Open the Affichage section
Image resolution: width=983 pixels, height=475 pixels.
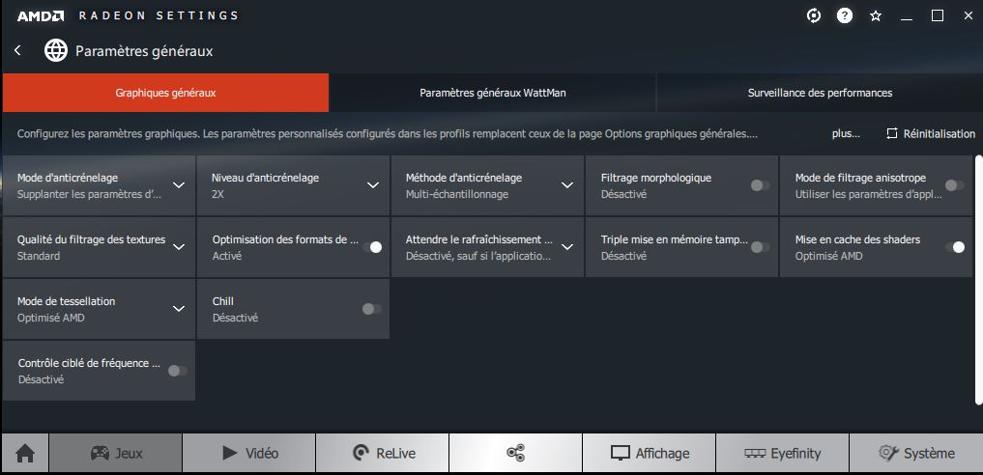649,453
